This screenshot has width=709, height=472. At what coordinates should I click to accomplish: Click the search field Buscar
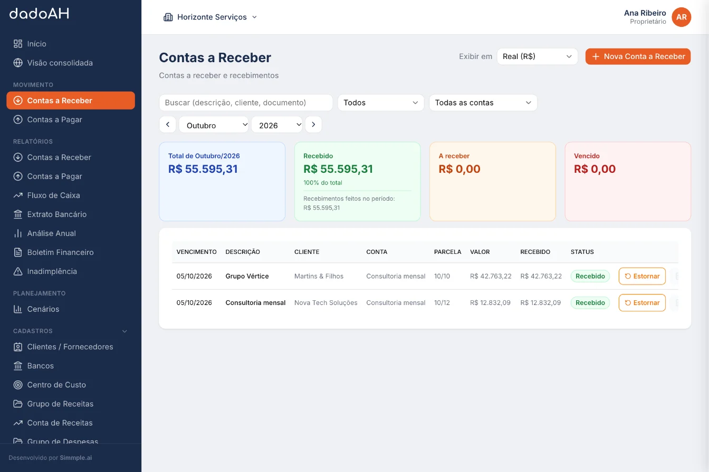click(246, 103)
